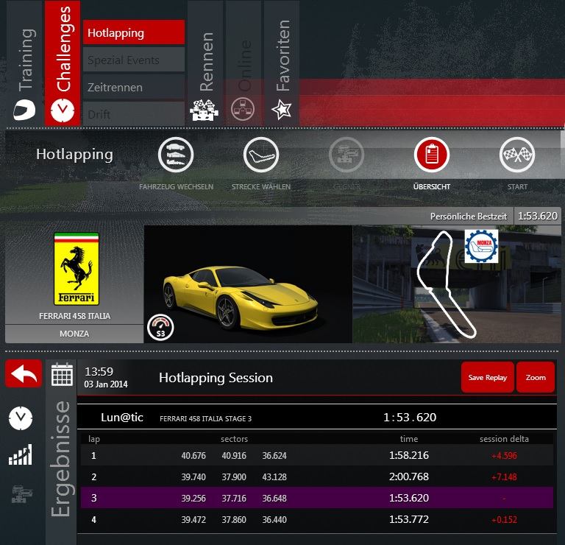
Task: Open the Favoriten star icon
Action: [282, 110]
